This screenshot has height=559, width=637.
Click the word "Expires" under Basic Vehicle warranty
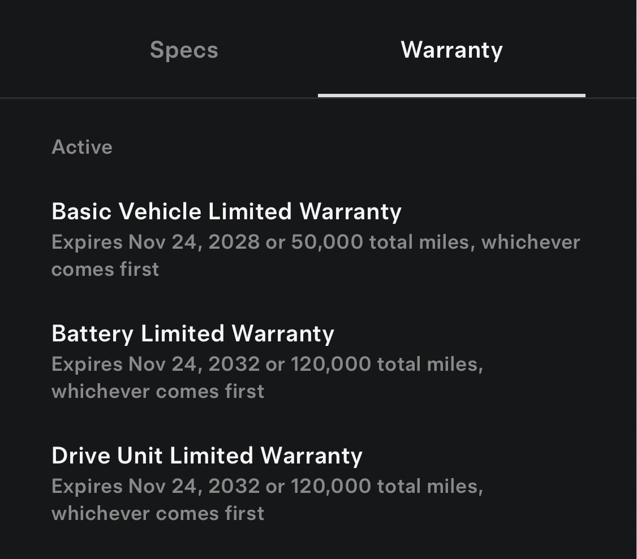coord(87,242)
